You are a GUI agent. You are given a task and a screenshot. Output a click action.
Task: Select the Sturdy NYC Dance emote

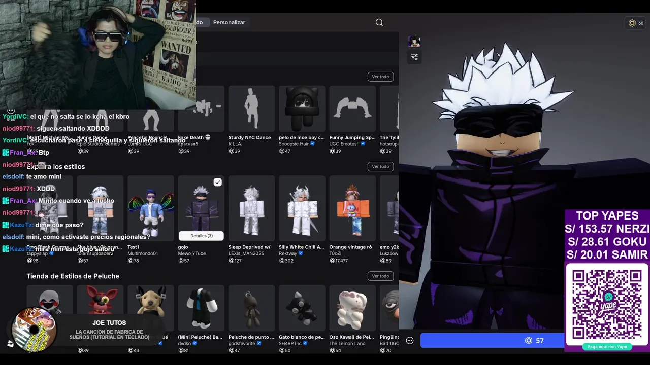click(251, 108)
